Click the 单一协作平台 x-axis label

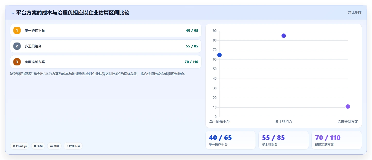pyautogui.click(x=219, y=122)
